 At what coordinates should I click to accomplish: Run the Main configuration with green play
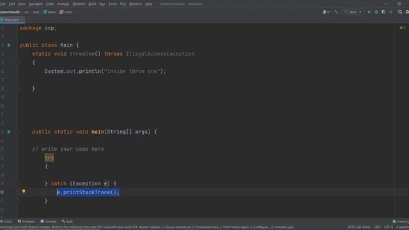pos(369,12)
